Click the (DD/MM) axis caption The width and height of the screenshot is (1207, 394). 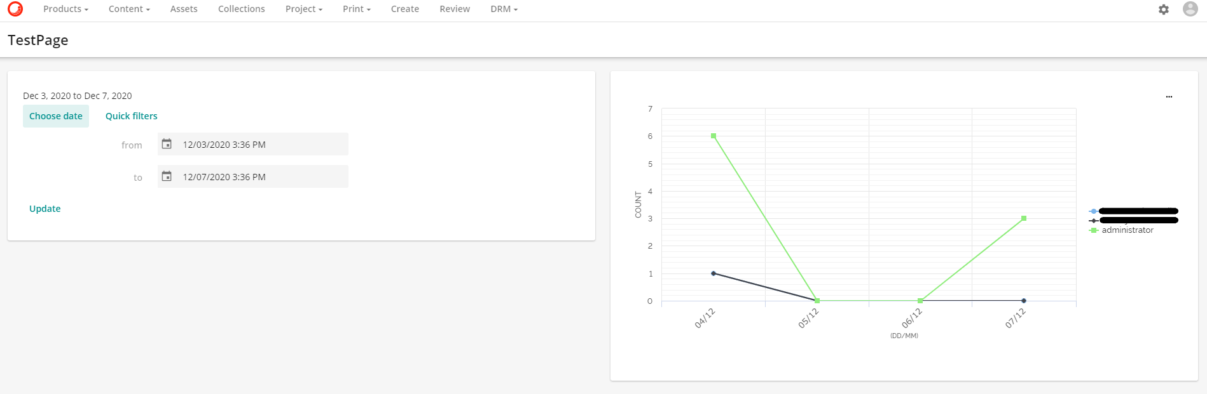pos(904,336)
